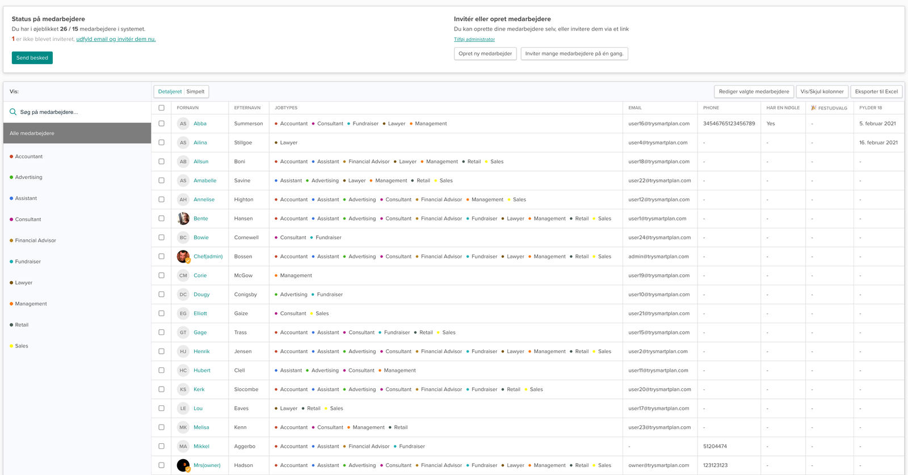This screenshot has height=475, width=908.
Task: Open the Tilføj administrator link
Action: tap(474, 40)
